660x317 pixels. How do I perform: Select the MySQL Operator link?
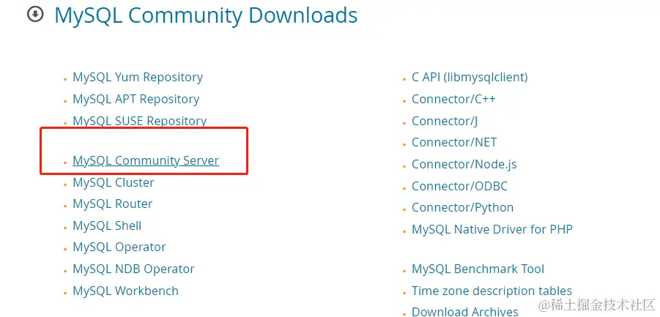pos(119,247)
